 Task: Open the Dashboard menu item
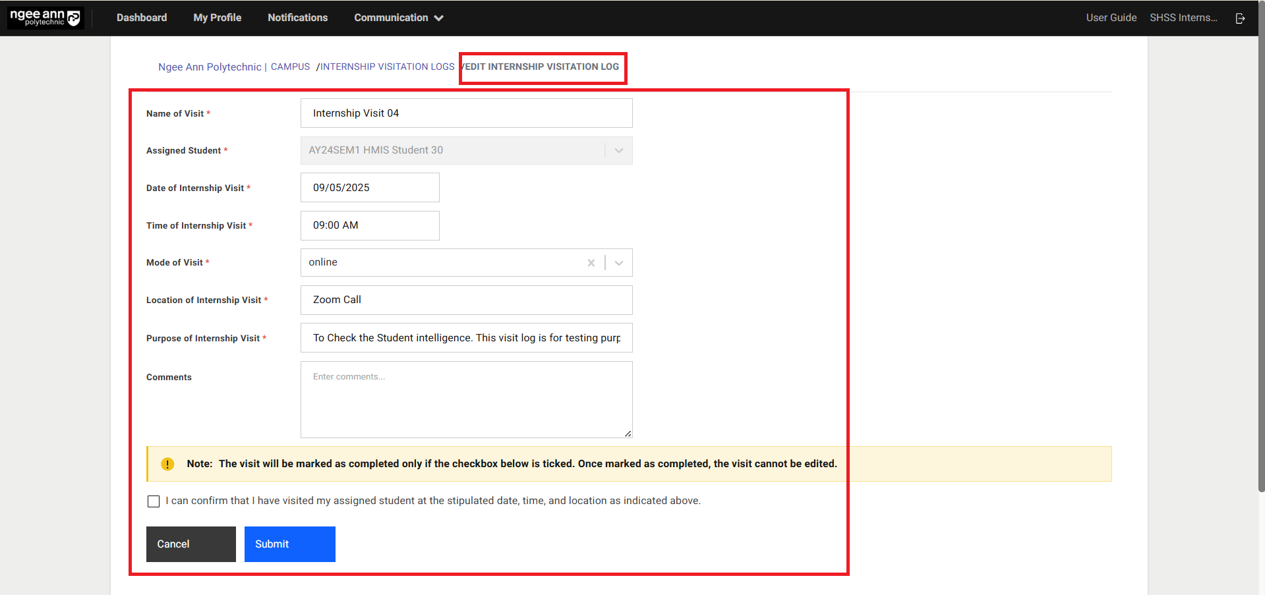tap(142, 18)
